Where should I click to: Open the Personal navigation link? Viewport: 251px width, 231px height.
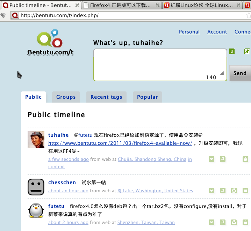tap(189, 32)
